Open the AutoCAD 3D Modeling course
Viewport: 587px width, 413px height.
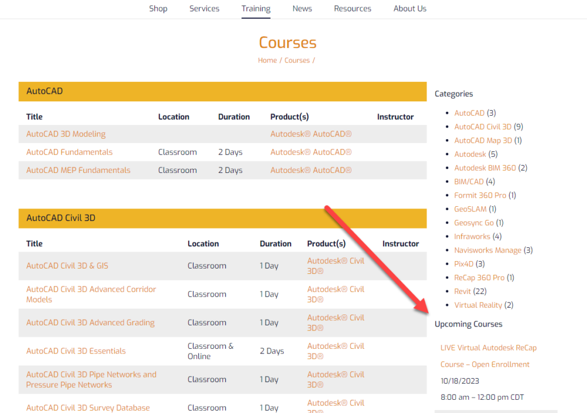click(66, 134)
